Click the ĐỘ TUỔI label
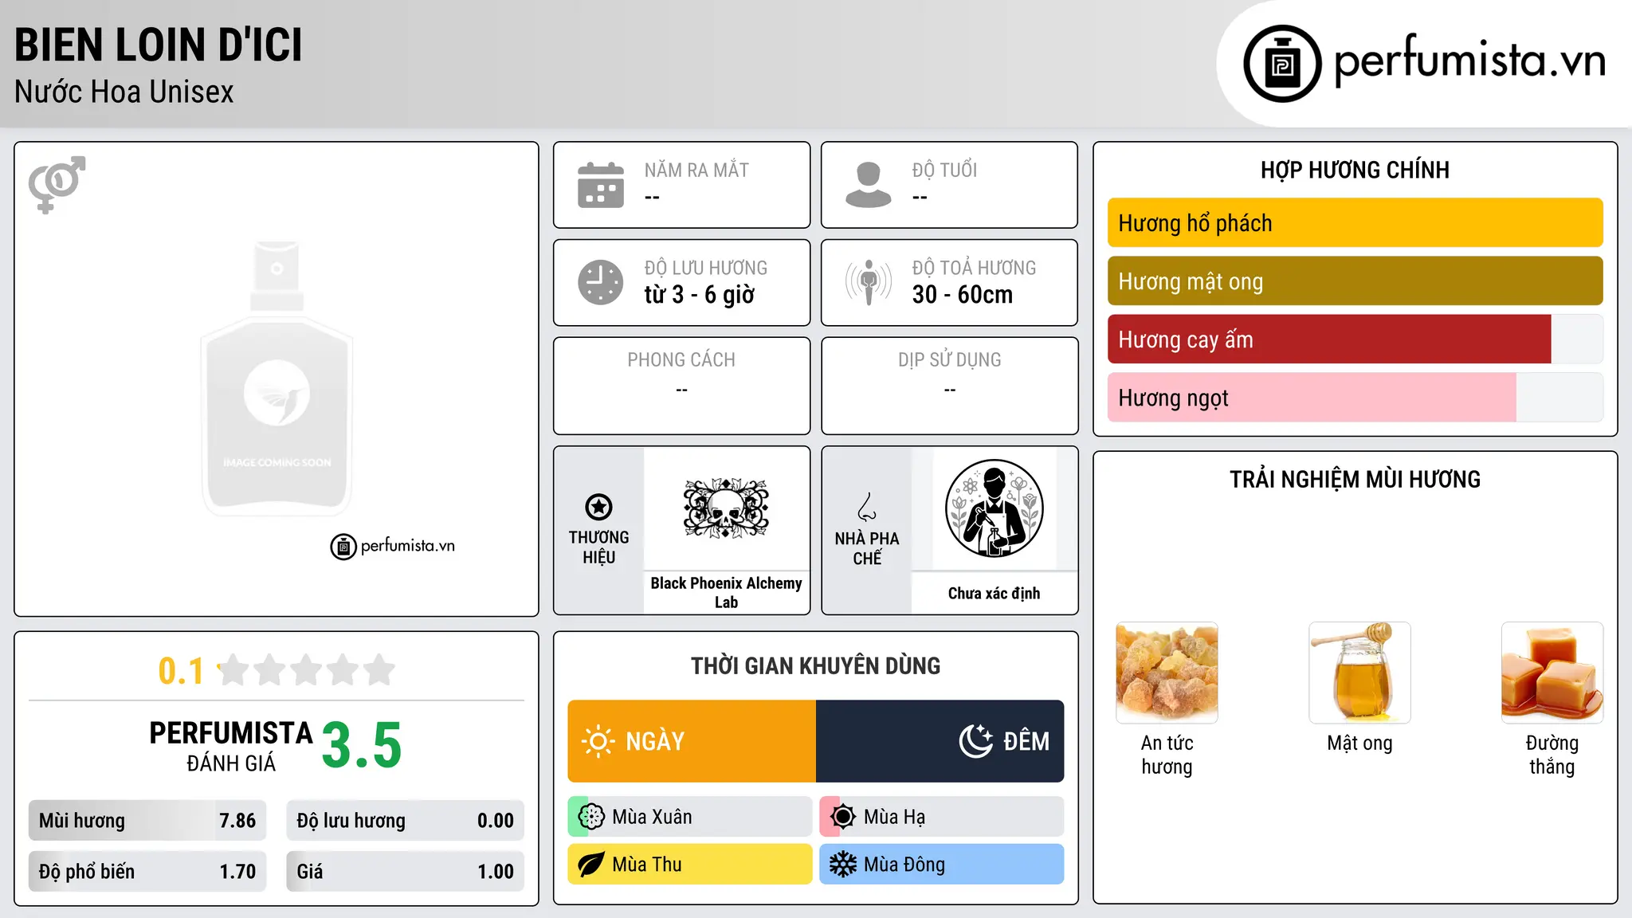The image size is (1632, 918). click(944, 171)
